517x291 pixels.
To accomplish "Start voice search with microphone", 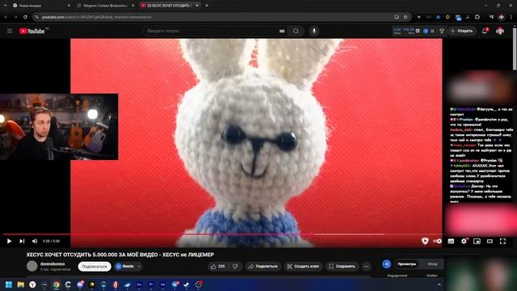I will pyautogui.click(x=314, y=31).
